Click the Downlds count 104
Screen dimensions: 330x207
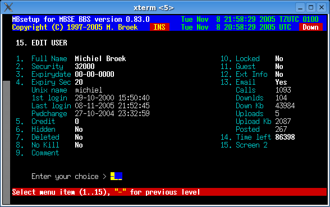pos(281,98)
